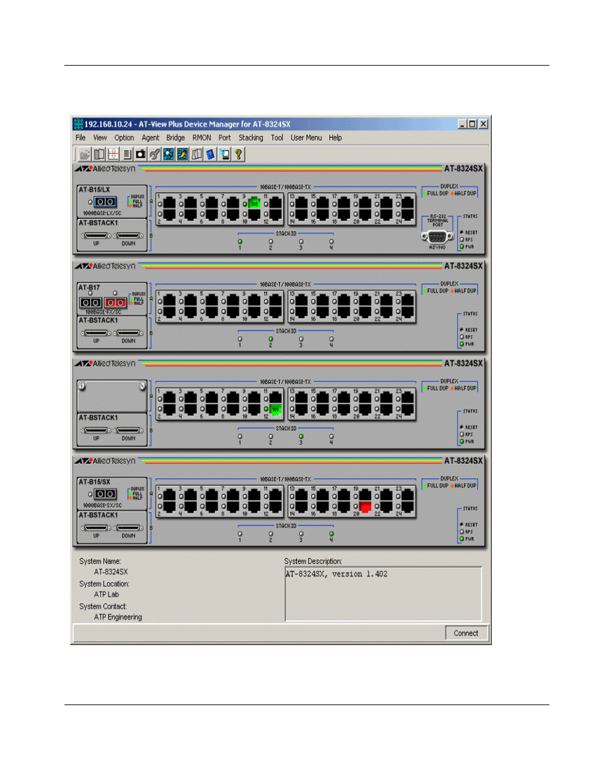This screenshot has width=597, height=772.
Task: Click the RESET button on AT-B15/LX switch
Action: pos(462,233)
